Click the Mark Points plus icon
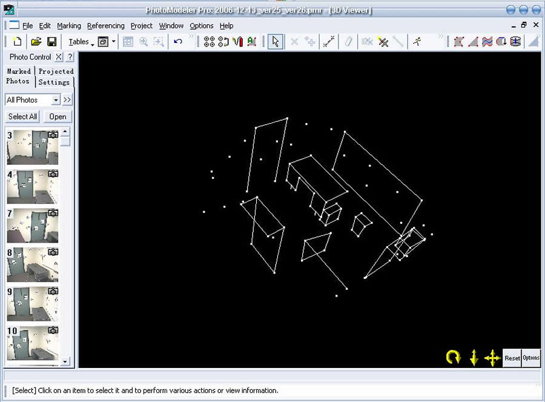The width and height of the screenshot is (545, 402). (309, 42)
